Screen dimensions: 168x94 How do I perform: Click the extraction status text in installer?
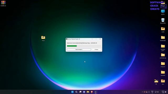(82, 43)
